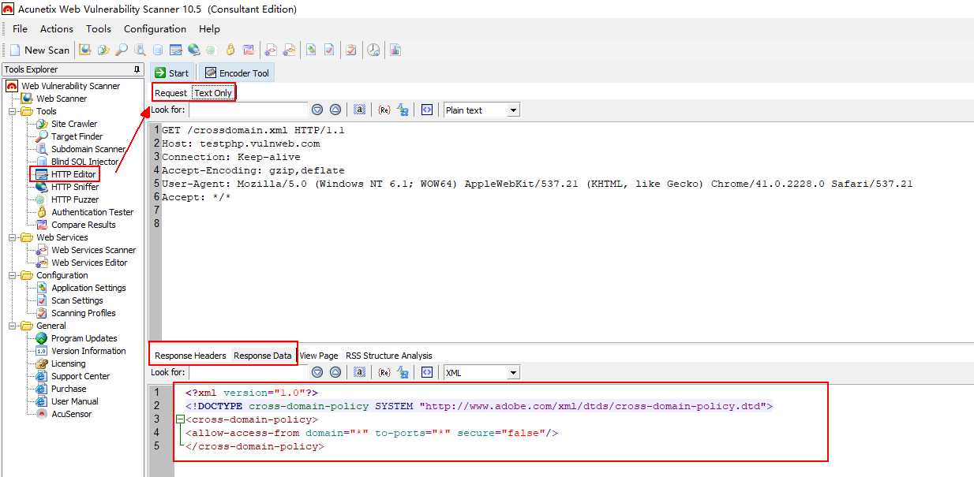This screenshot has width=974, height=477.
Task: Open HTTP Sniffer globe icon in toolbar
Action: point(193,50)
